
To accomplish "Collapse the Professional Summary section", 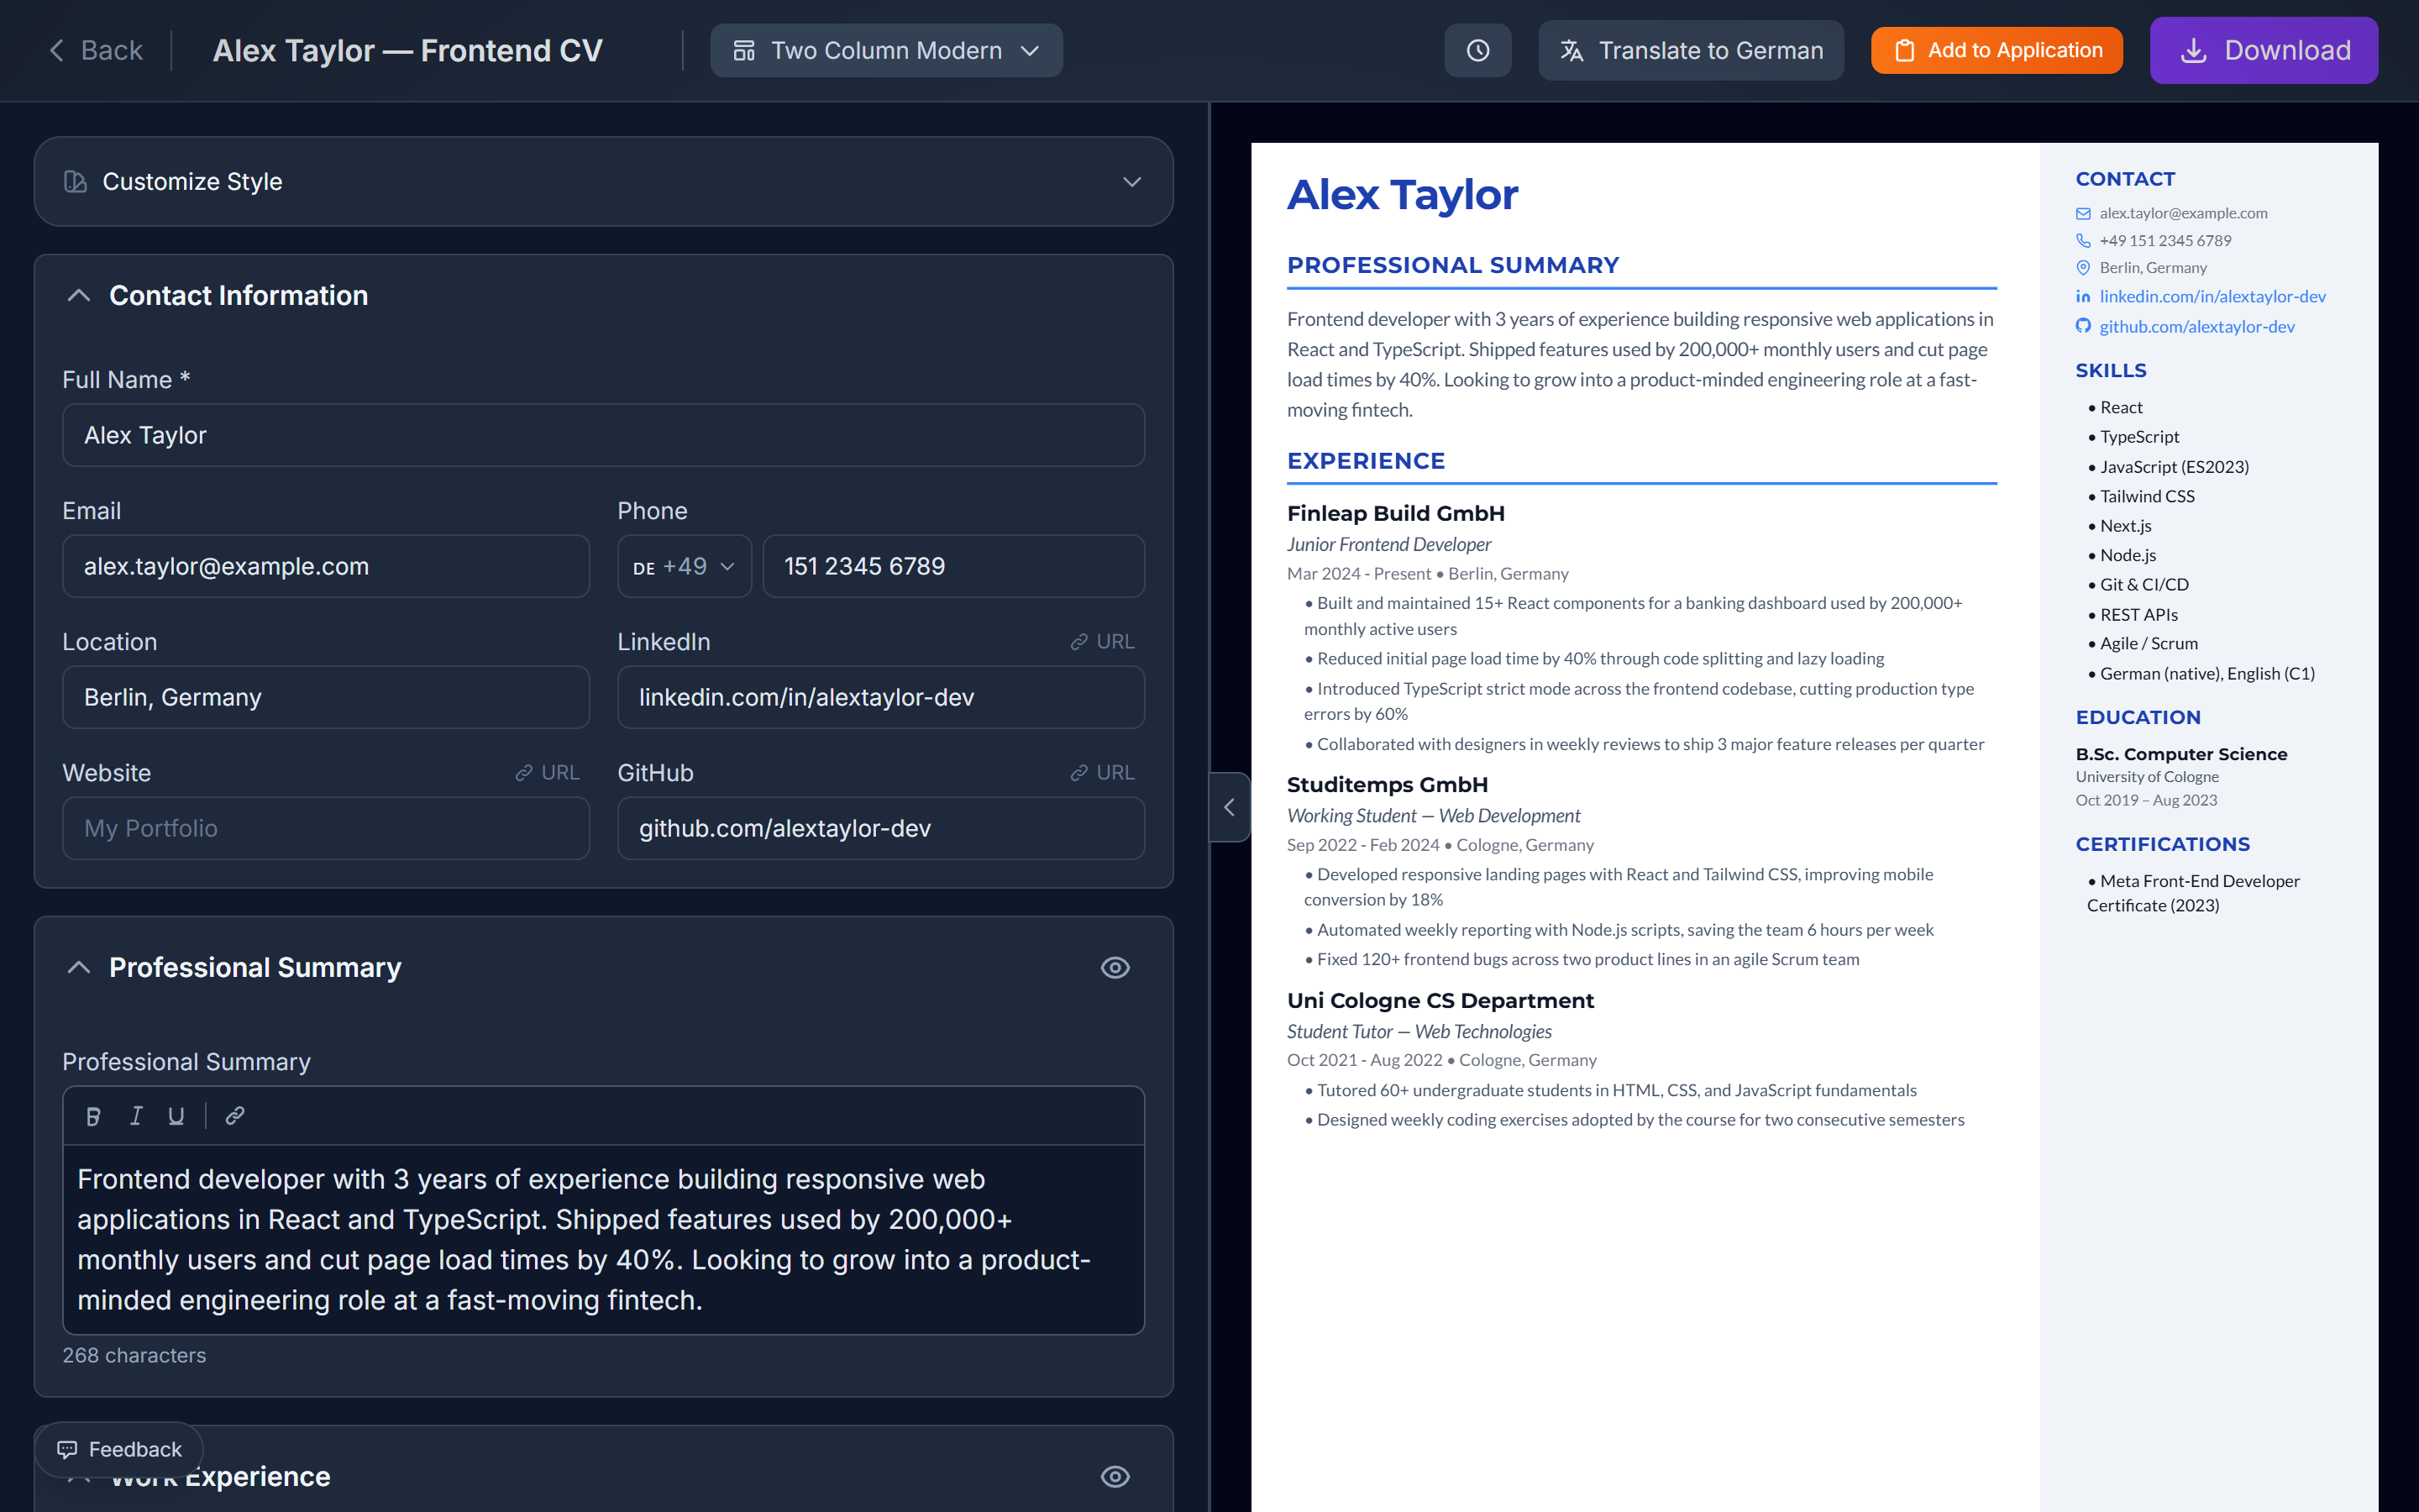I will click(78, 968).
